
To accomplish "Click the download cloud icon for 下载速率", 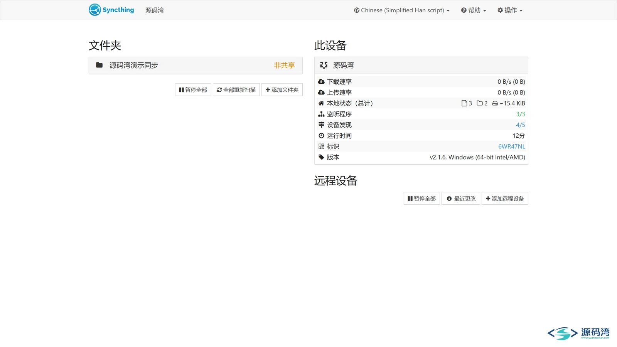I will coord(321,82).
